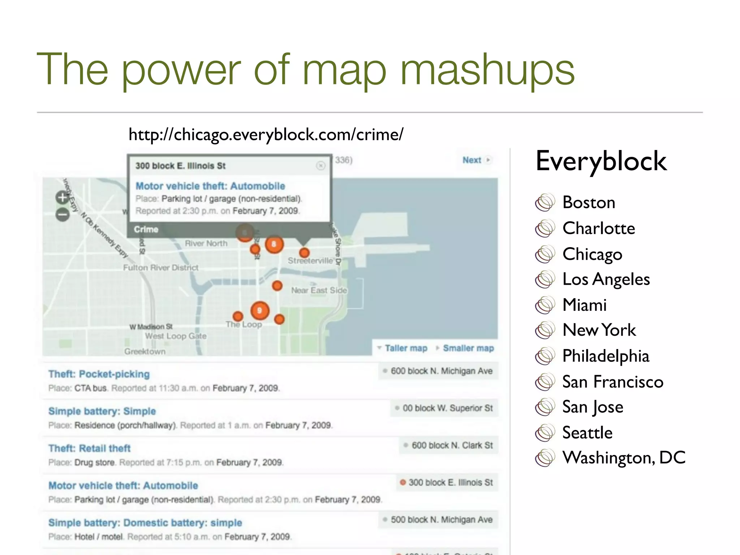Select the 600 block N. Clark St tag
740x555 pixels.
point(449,446)
